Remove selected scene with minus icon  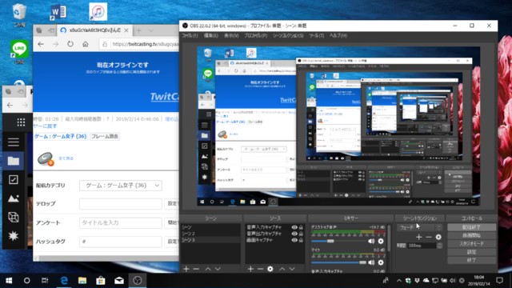tap(196, 269)
